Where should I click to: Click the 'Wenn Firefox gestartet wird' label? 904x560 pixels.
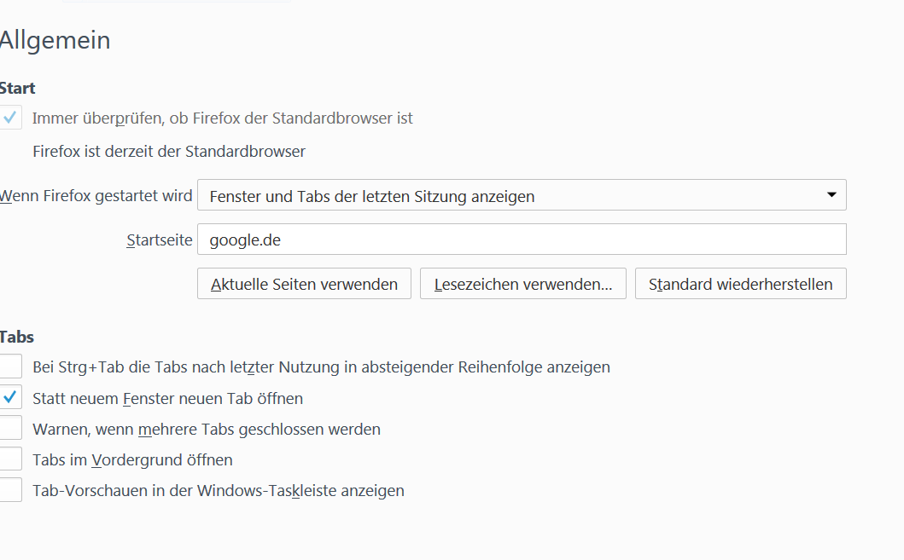click(96, 196)
